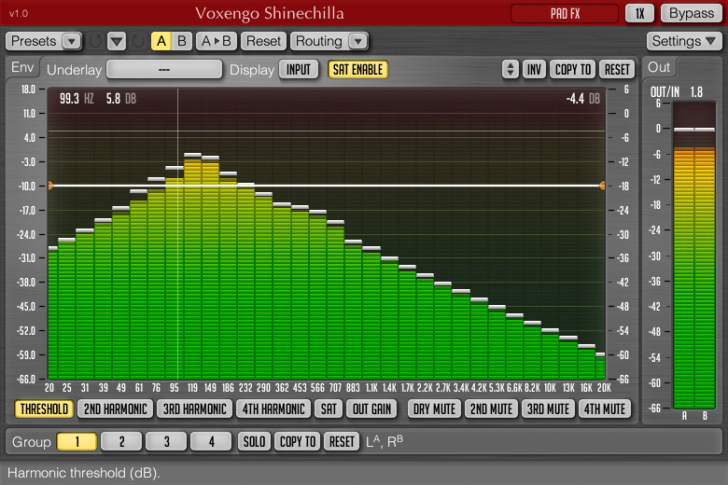Click the undo arrow icon

coord(94,41)
